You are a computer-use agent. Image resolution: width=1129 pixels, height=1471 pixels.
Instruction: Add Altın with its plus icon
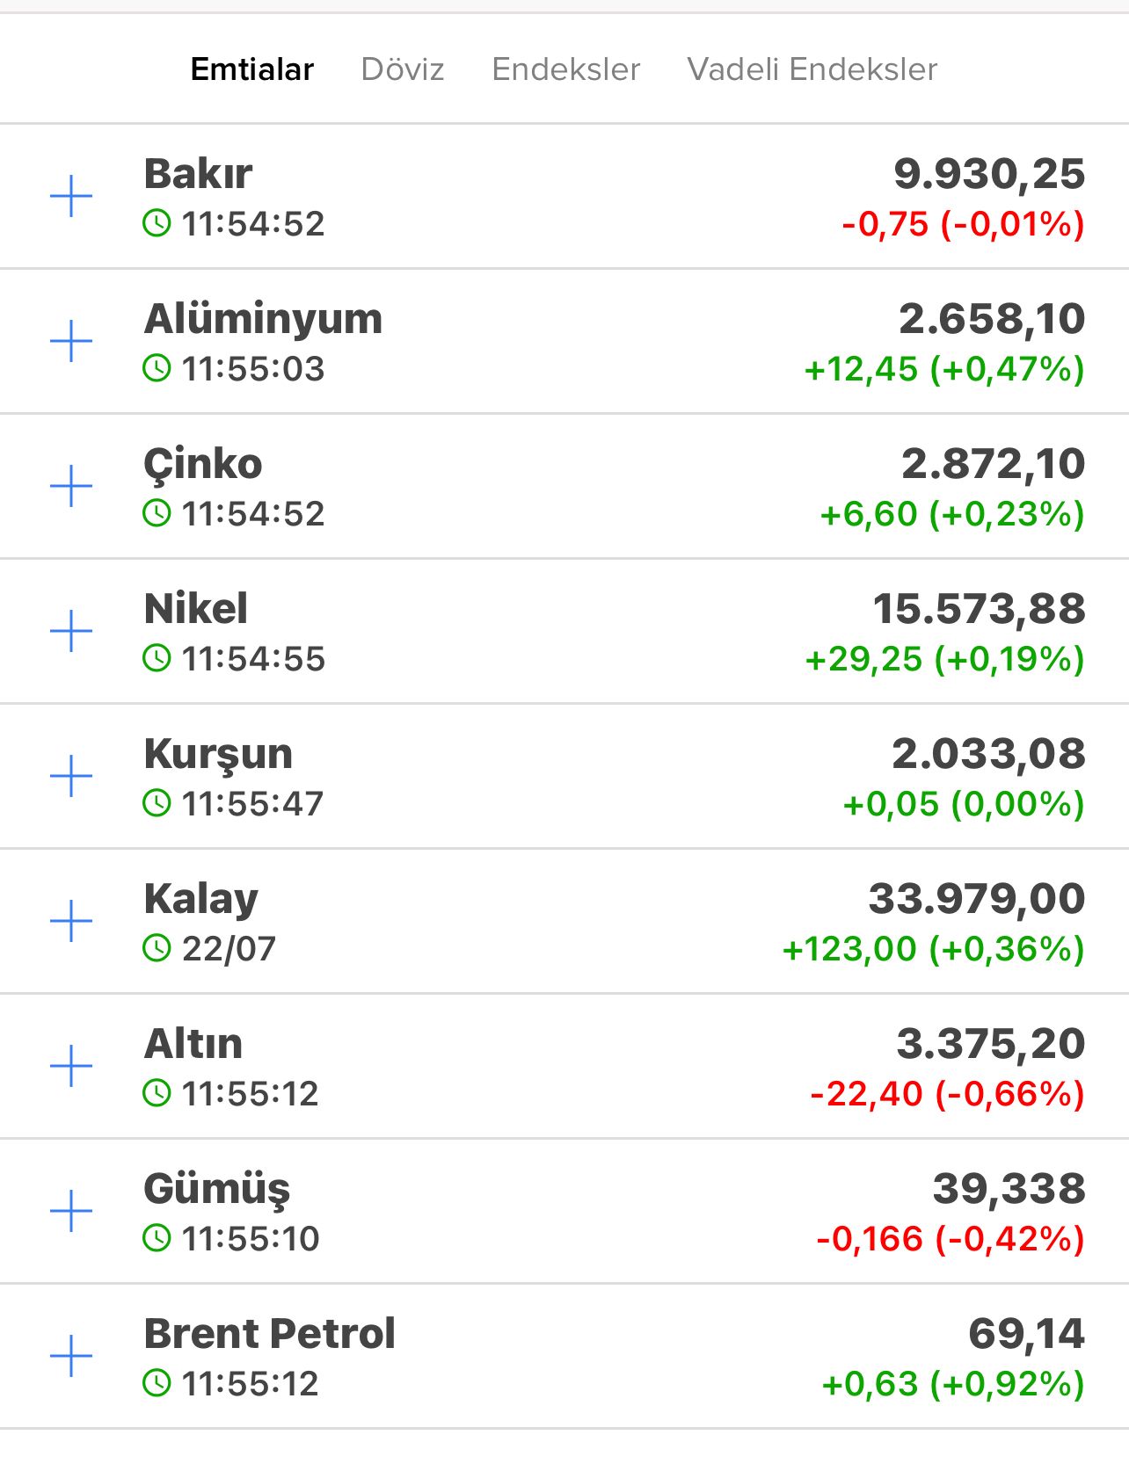coord(71,1066)
